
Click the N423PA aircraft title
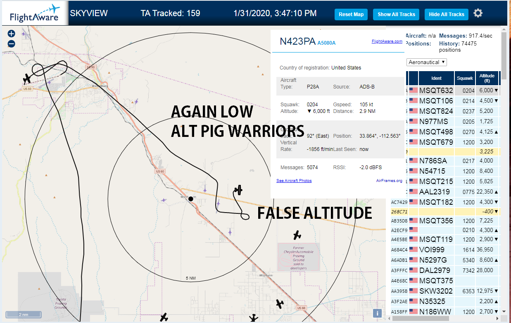(297, 41)
